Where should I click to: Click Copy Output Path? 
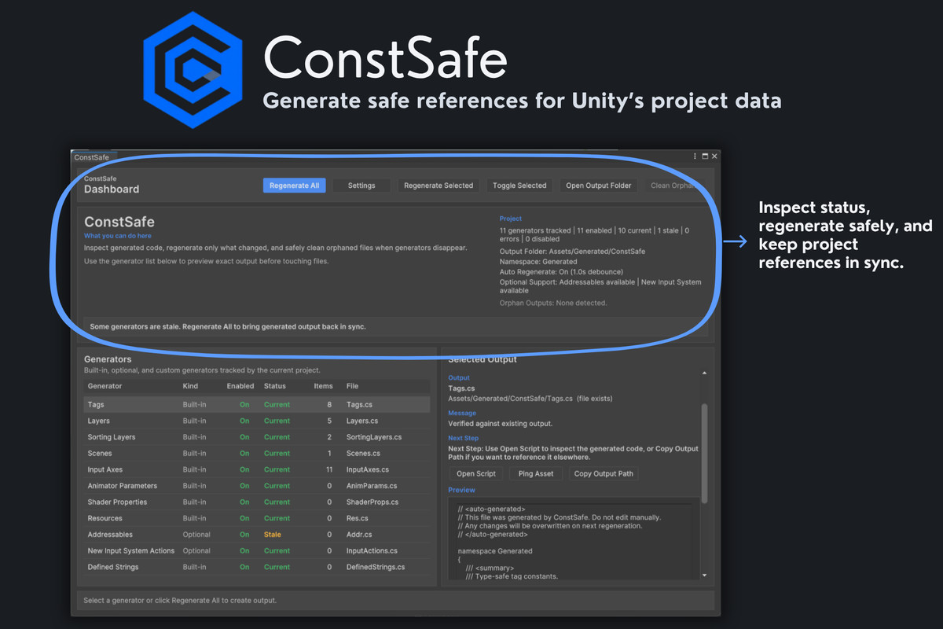pos(604,473)
